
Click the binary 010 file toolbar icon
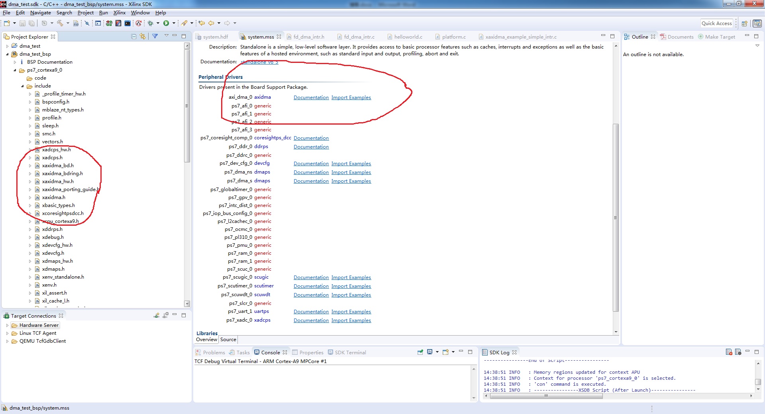point(76,23)
